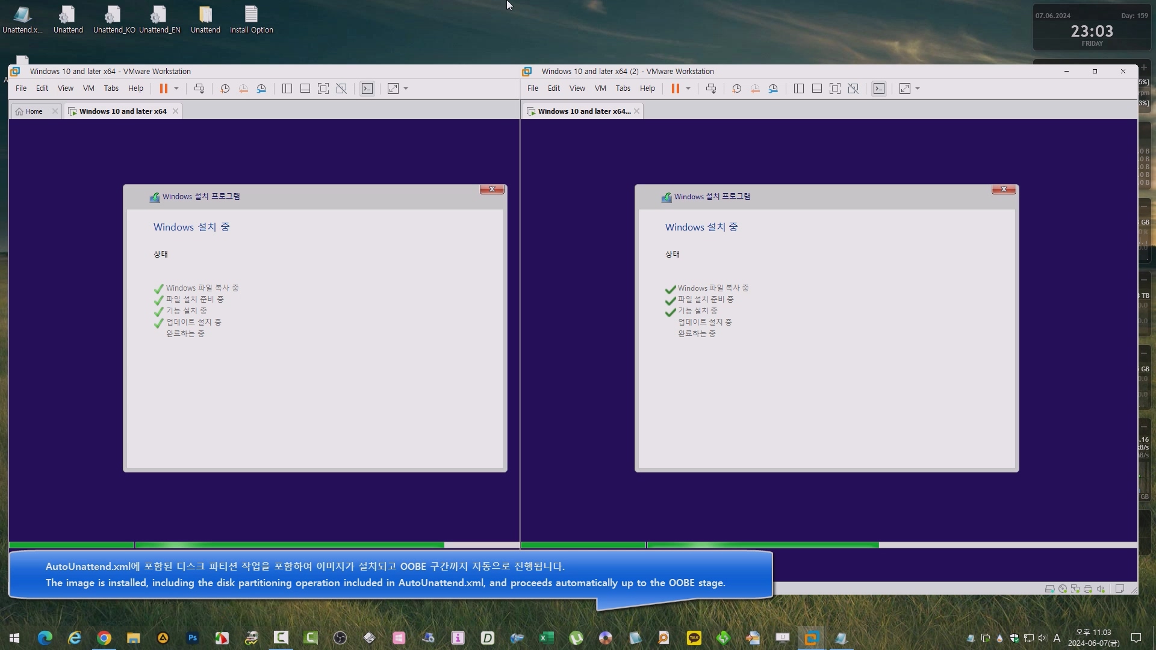Open View menu in left VMware window

(x=66, y=88)
